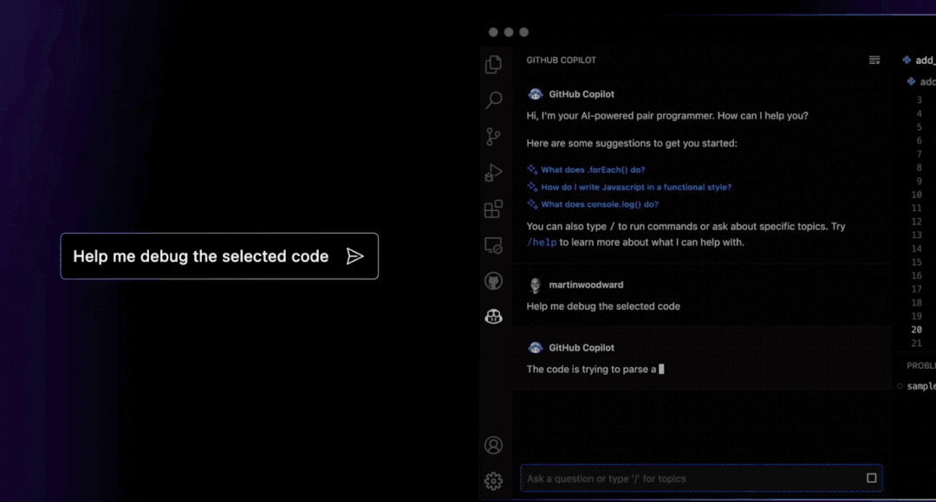Viewport: 936px width, 502px height.
Task: Open the Remote Explorer view
Action: tap(494, 245)
